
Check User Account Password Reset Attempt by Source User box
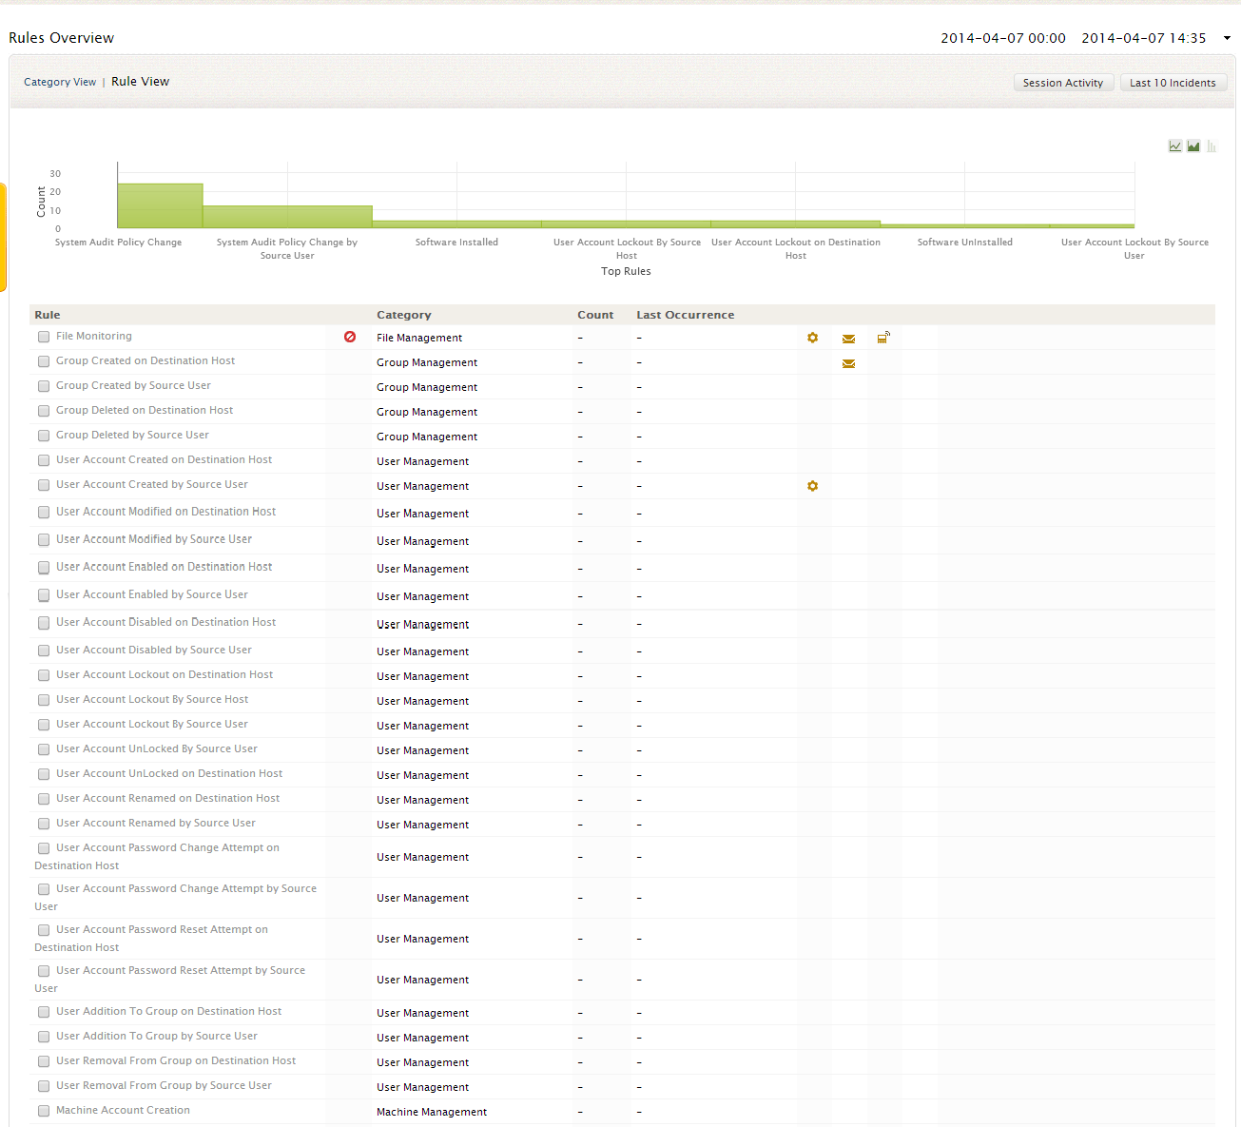44,971
